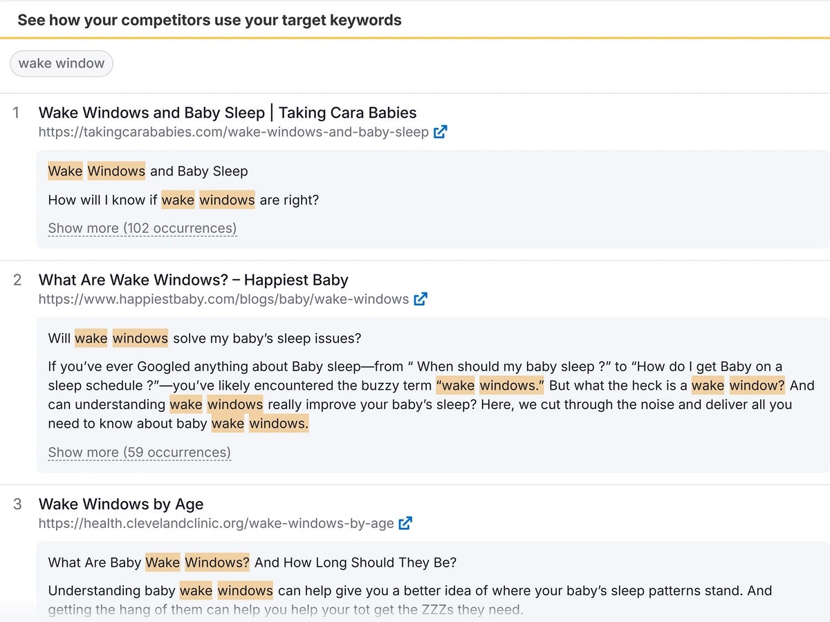Screen dimensions: 830x622
Task: Click title 'Wake Windows and Baby Sleep | Taking Cara Babies'
Action: tap(228, 113)
